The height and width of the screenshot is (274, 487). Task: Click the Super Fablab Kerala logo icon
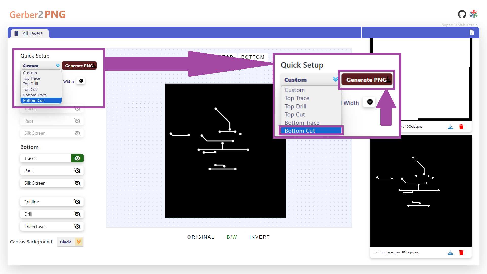[x=473, y=14]
